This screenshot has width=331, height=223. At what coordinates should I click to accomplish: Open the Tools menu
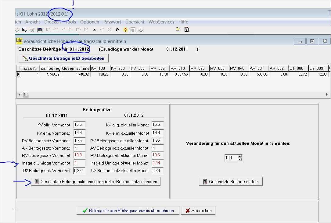pos(70,22)
